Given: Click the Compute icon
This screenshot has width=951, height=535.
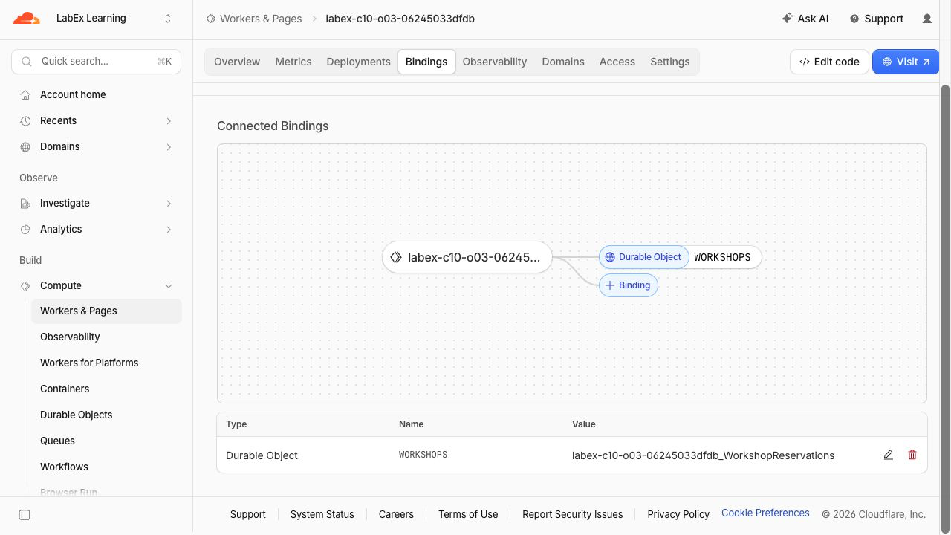Looking at the screenshot, I should point(25,286).
